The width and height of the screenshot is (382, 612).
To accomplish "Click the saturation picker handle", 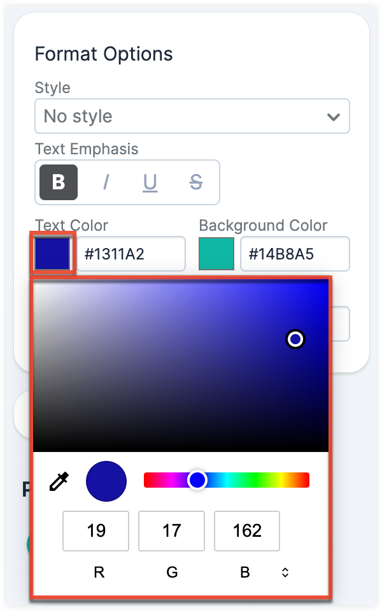I will coord(295,340).
